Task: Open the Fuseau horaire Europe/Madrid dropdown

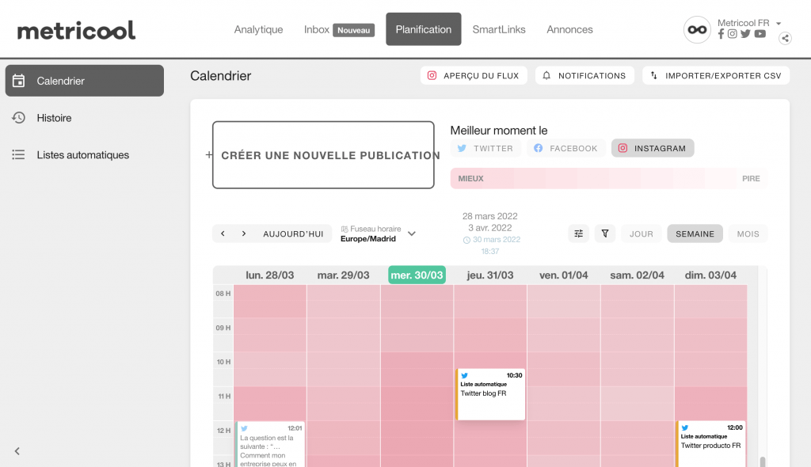Action: coord(378,233)
